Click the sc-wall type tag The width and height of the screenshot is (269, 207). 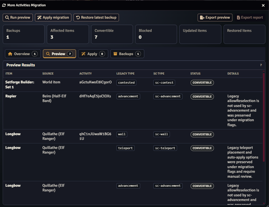tap(162, 134)
